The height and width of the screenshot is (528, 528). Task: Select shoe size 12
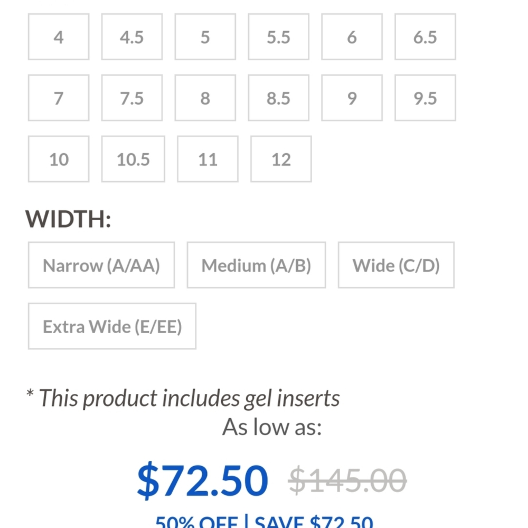281,159
